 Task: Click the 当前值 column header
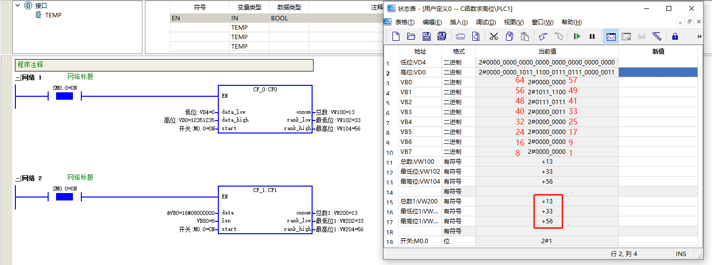coord(547,52)
